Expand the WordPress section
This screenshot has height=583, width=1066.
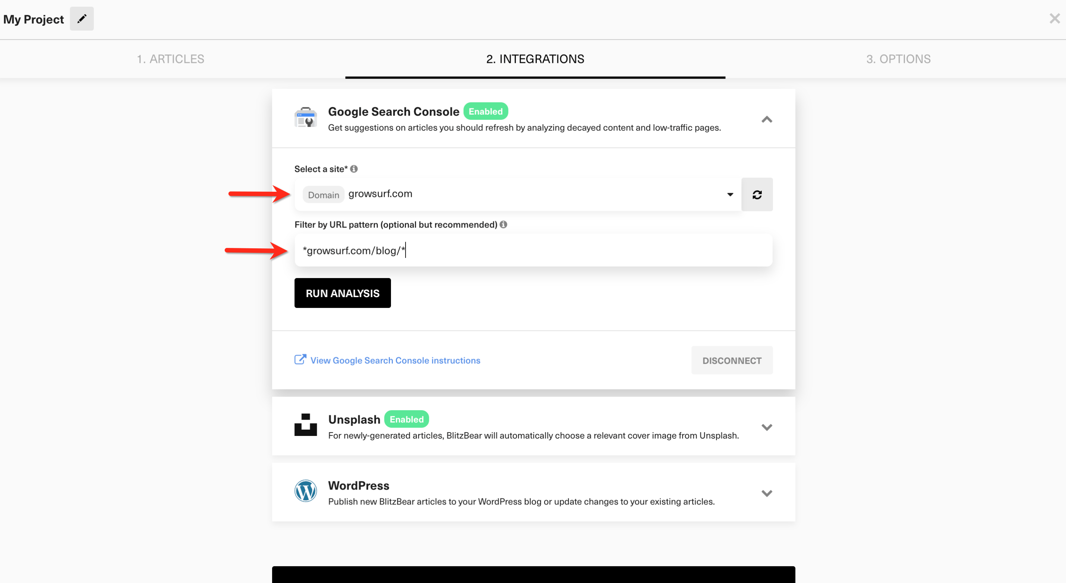766,493
